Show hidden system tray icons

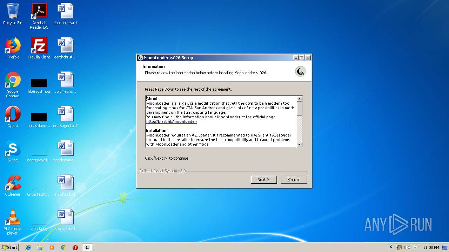(x=391, y=247)
